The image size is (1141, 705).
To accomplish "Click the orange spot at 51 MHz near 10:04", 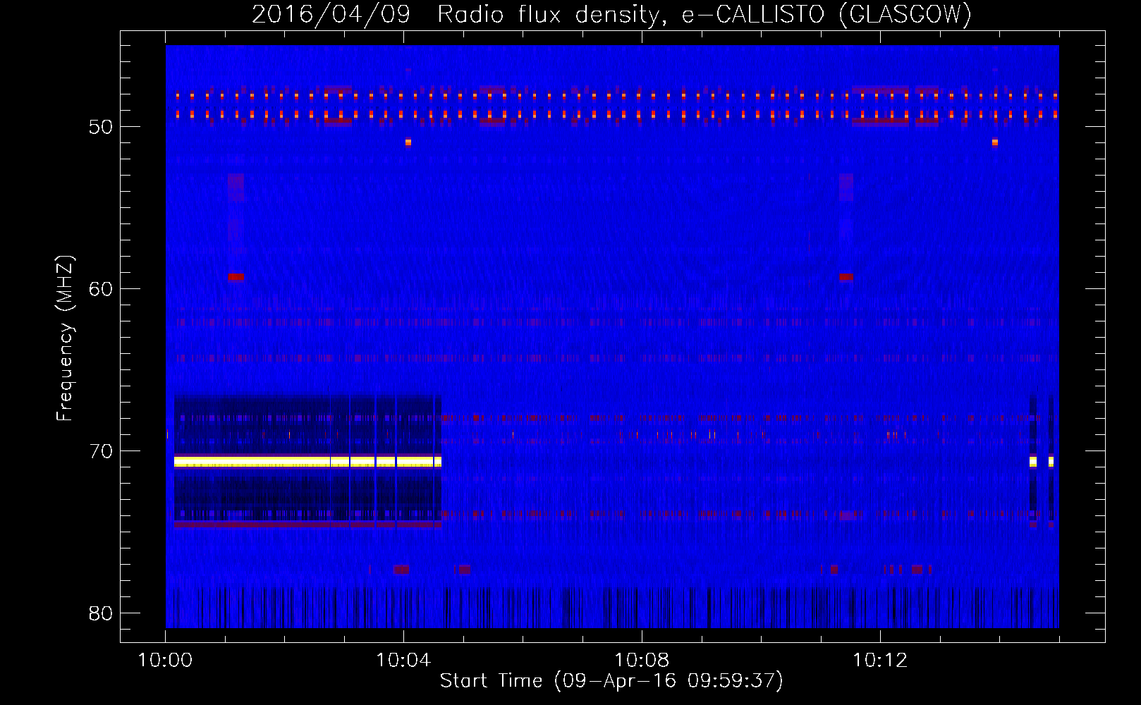I will click(x=408, y=142).
